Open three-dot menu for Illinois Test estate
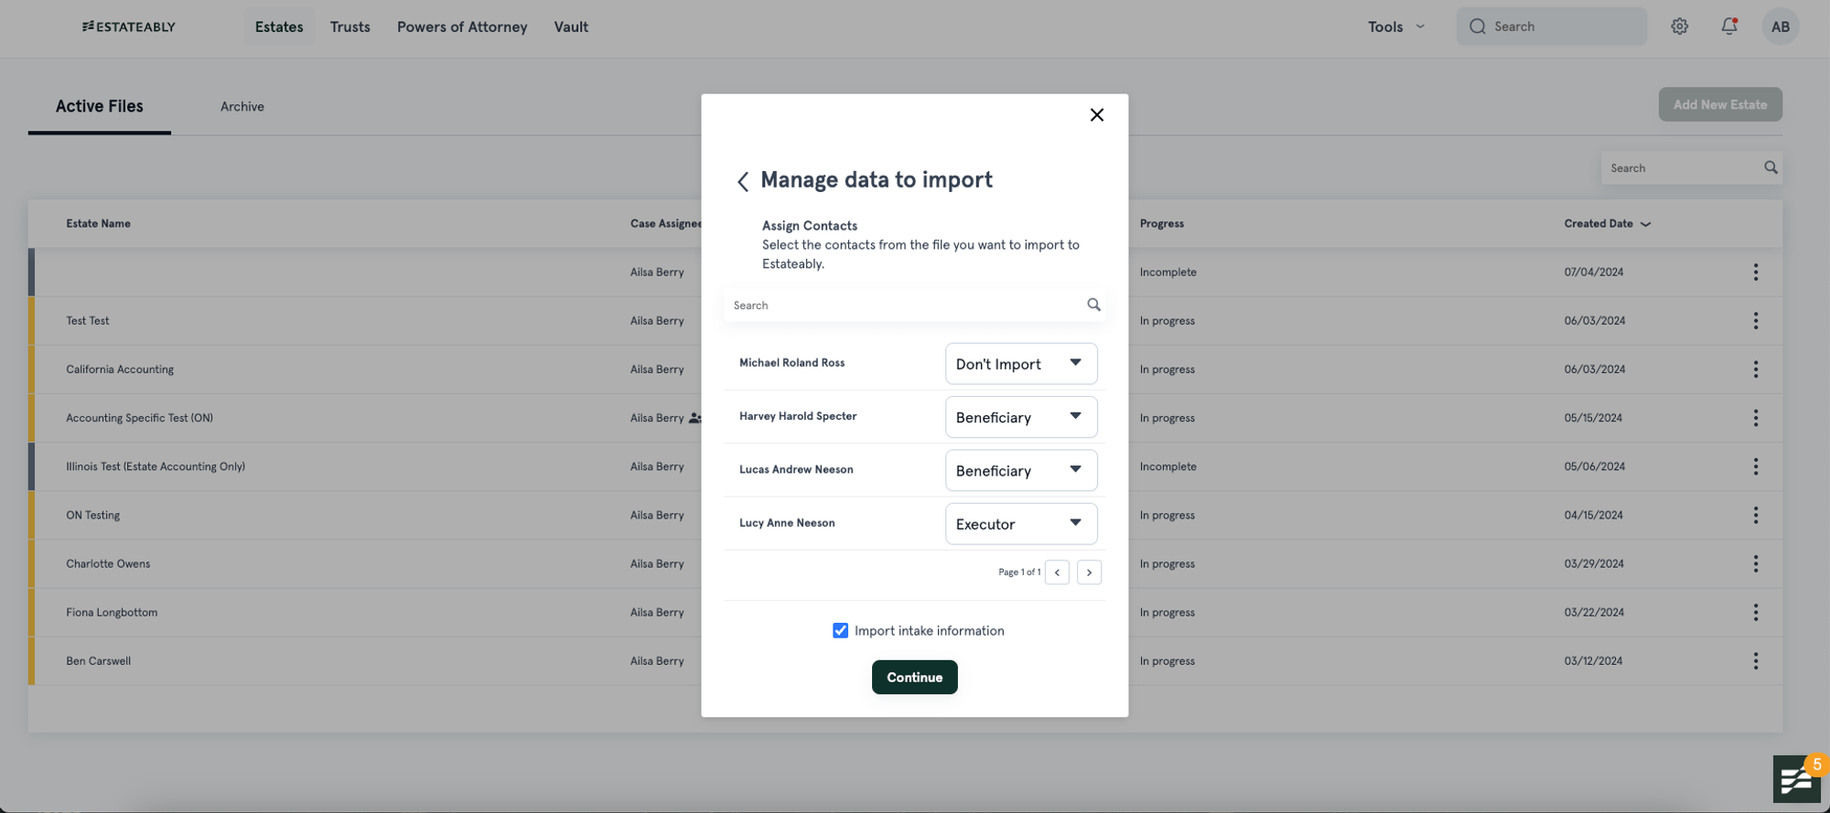This screenshot has width=1830, height=813. click(x=1755, y=466)
